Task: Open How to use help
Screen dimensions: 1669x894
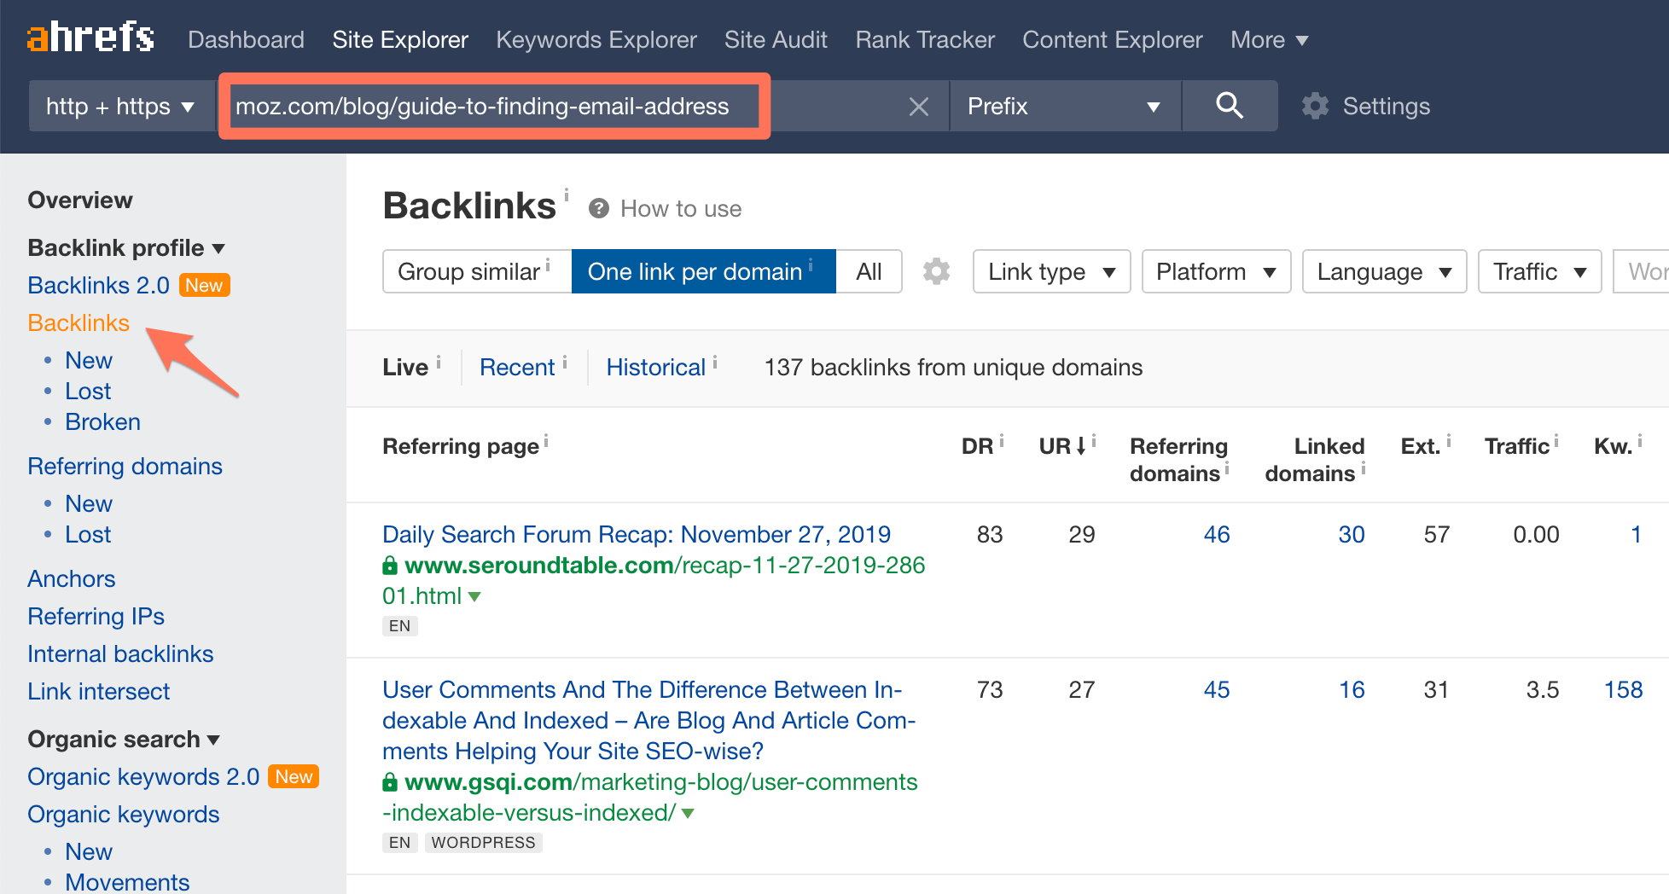Action: [x=666, y=209]
